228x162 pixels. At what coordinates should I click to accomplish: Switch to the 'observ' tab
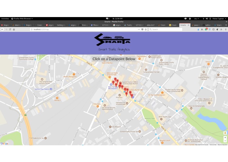point(17,25)
